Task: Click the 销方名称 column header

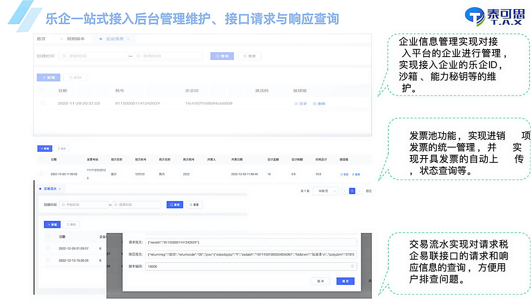Action: (116, 159)
